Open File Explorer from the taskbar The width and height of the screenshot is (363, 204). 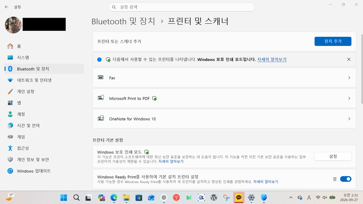point(126,198)
